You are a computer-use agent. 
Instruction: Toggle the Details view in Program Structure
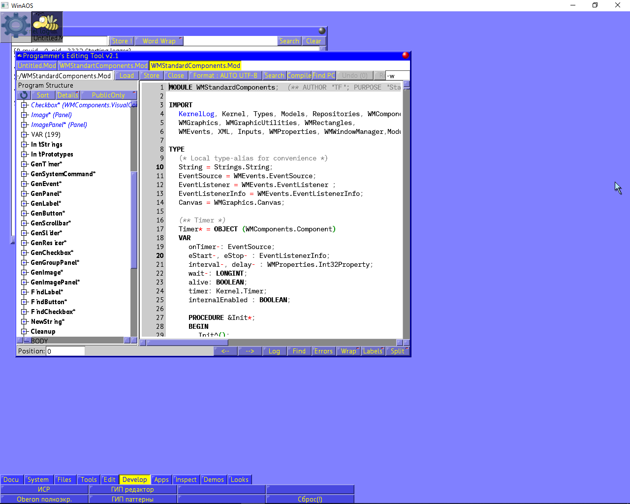(68, 95)
